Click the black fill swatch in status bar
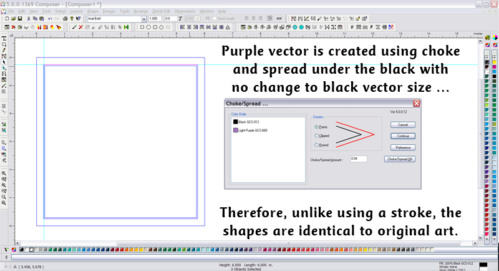 [483, 265]
